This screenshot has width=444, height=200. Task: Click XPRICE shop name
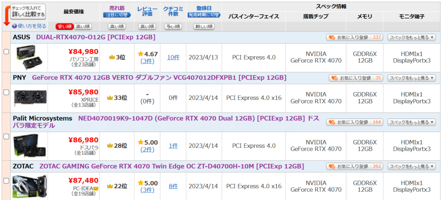[x=89, y=100]
